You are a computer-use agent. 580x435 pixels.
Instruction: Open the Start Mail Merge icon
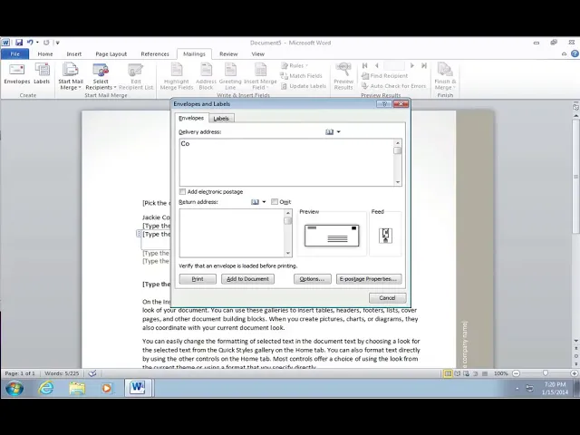tap(71, 76)
